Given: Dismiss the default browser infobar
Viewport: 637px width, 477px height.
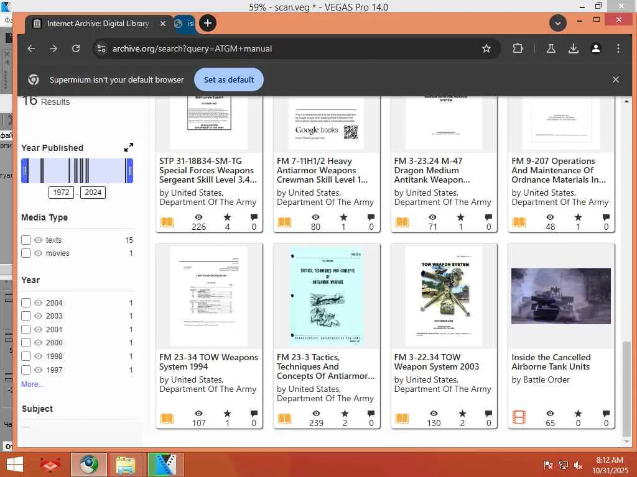Looking at the screenshot, I should tap(615, 79).
